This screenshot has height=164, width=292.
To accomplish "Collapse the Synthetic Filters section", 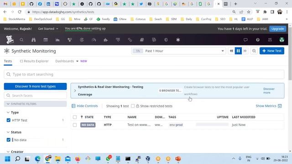I will (35, 104).
